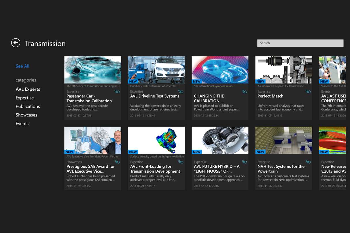Click share icon on AVL Front-Loading card
This screenshot has width=350, height=233.
(181, 162)
